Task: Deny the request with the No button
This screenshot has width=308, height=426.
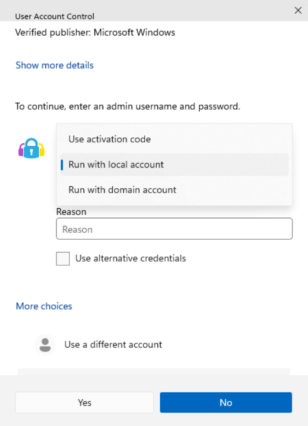Action: 225,402
